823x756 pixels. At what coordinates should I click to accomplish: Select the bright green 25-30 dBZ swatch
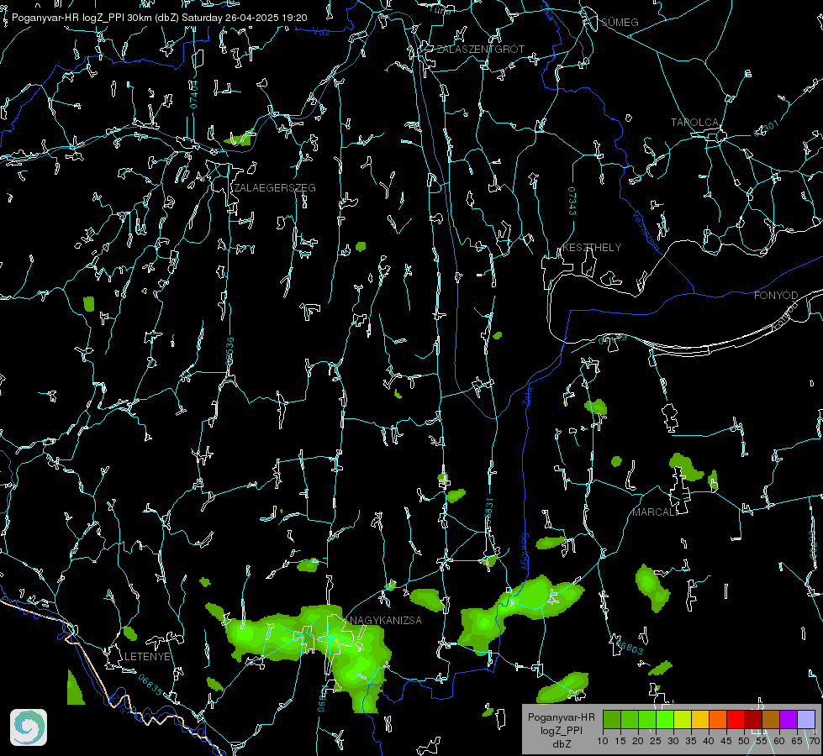coord(665,720)
